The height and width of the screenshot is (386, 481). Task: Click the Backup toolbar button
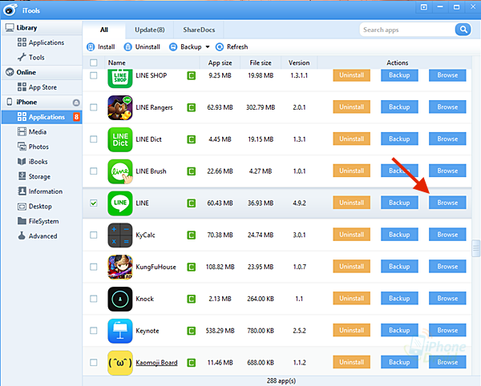point(186,47)
